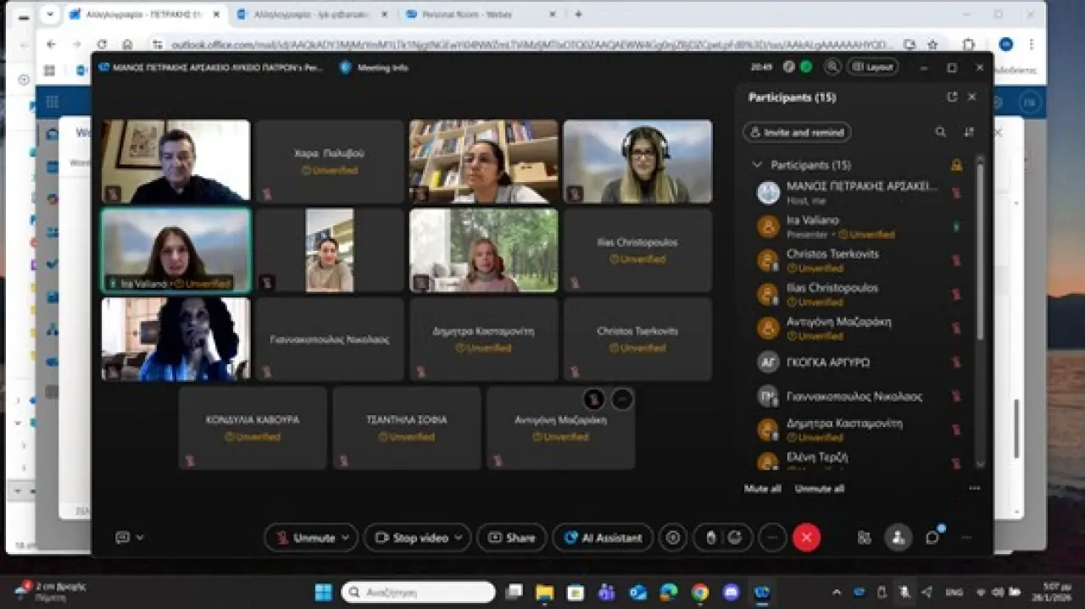Toggle mute for Ira Valiano in list
1085x609 pixels.
956,227
